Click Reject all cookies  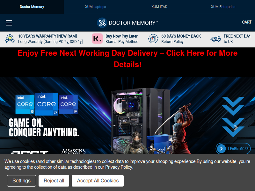pos(54,181)
